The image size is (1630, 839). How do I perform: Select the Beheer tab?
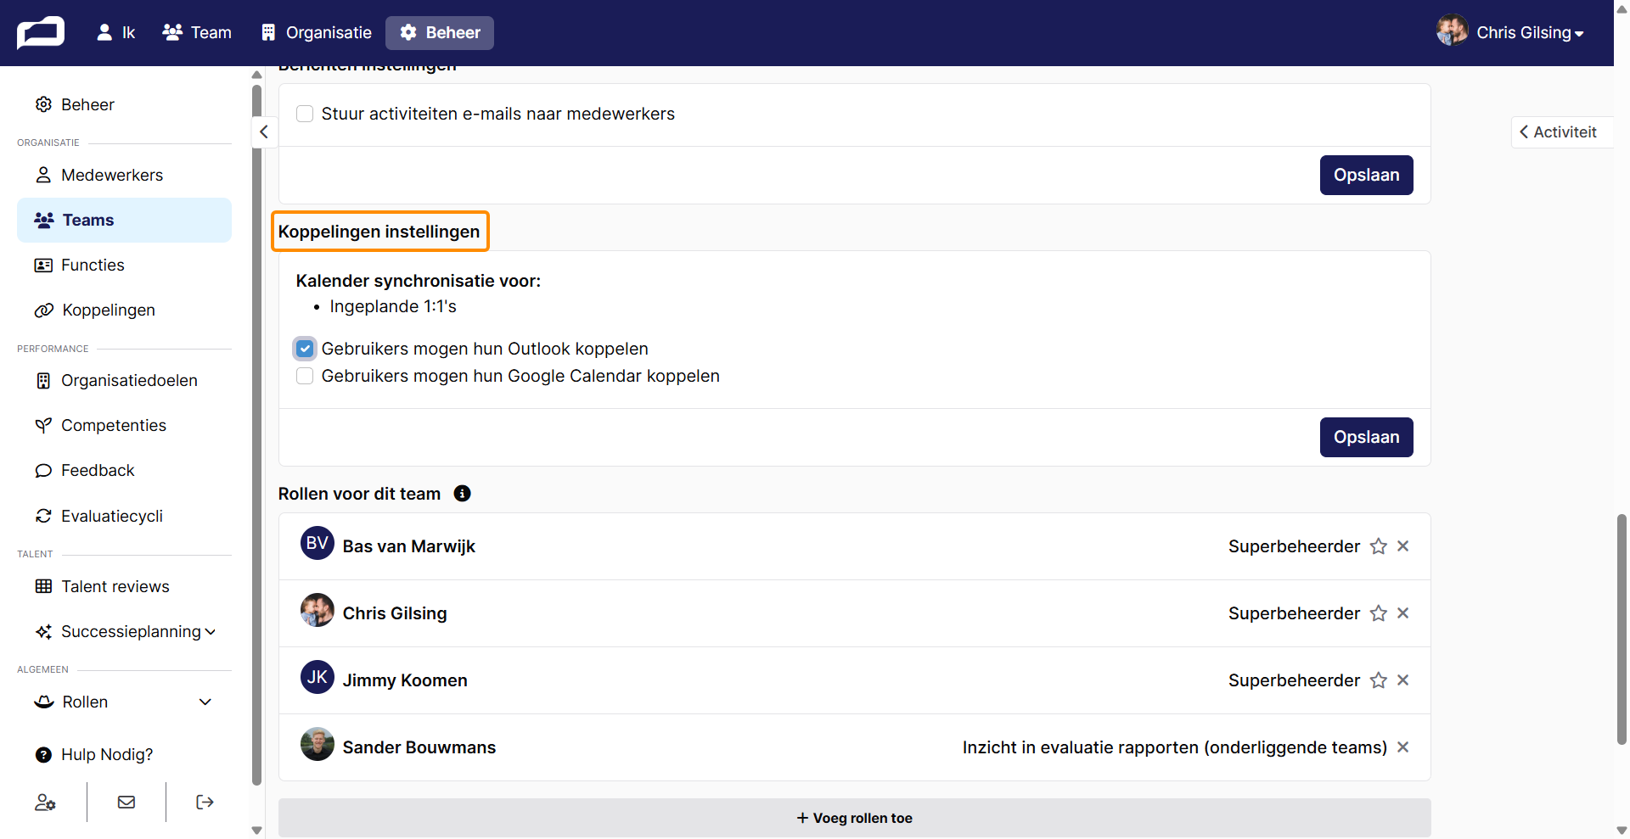coord(440,33)
